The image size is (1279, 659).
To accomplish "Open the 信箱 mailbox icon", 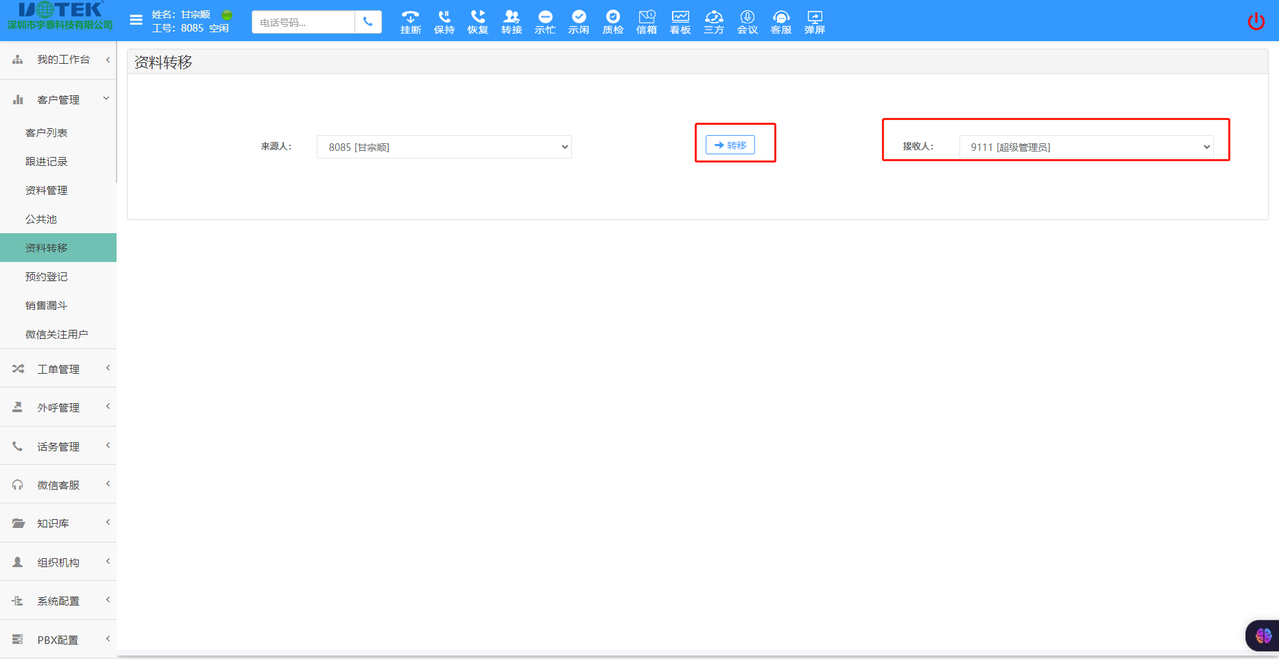I will [x=646, y=21].
